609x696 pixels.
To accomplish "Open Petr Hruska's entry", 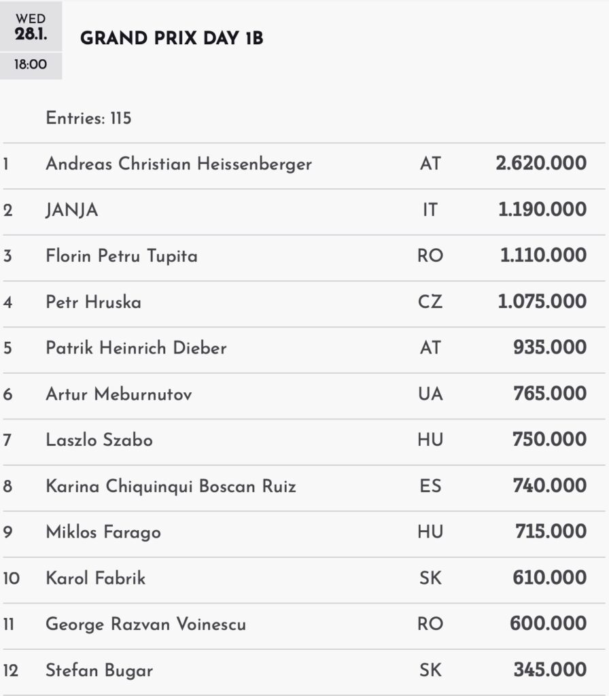I will pos(94,302).
